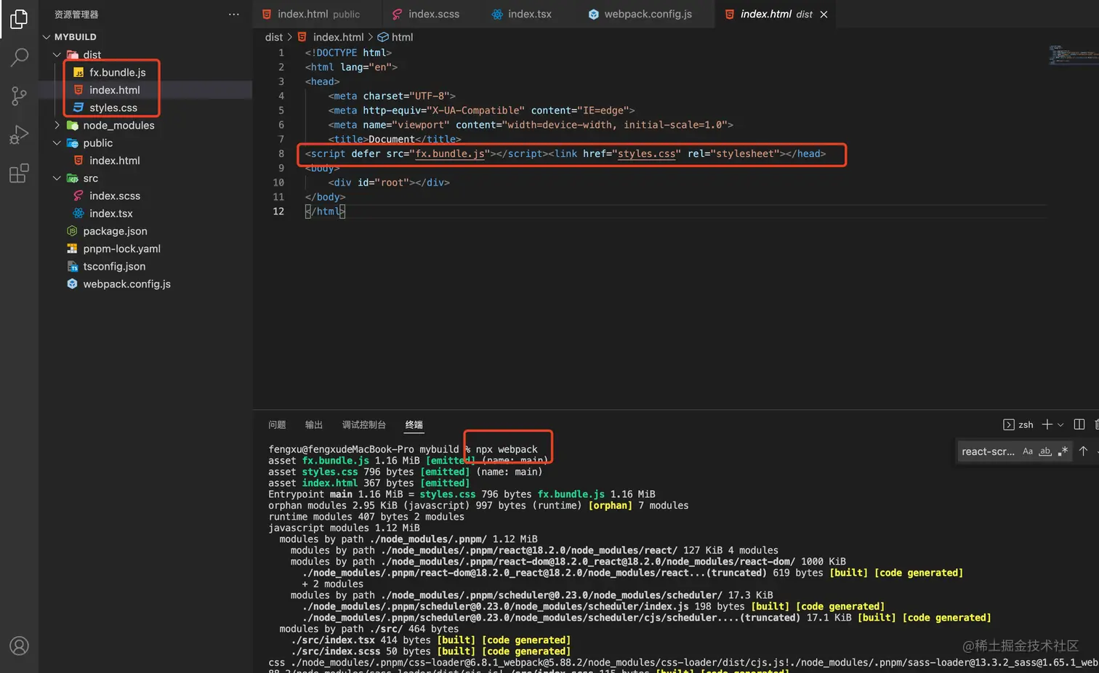Click tsconfig.json file icon in explorer

[72, 267]
